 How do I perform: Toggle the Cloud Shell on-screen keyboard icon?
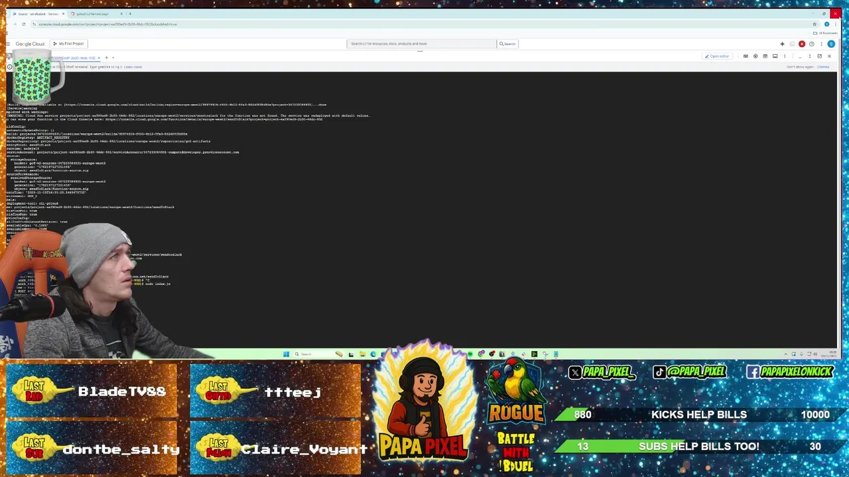746,56
